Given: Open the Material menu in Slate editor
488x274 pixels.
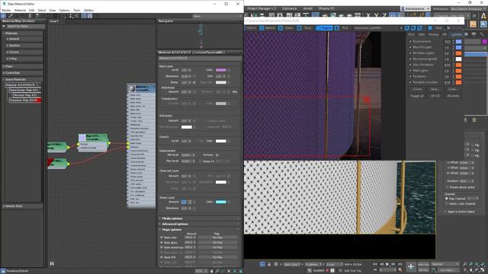Looking at the screenshot, I should coord(20,10).
